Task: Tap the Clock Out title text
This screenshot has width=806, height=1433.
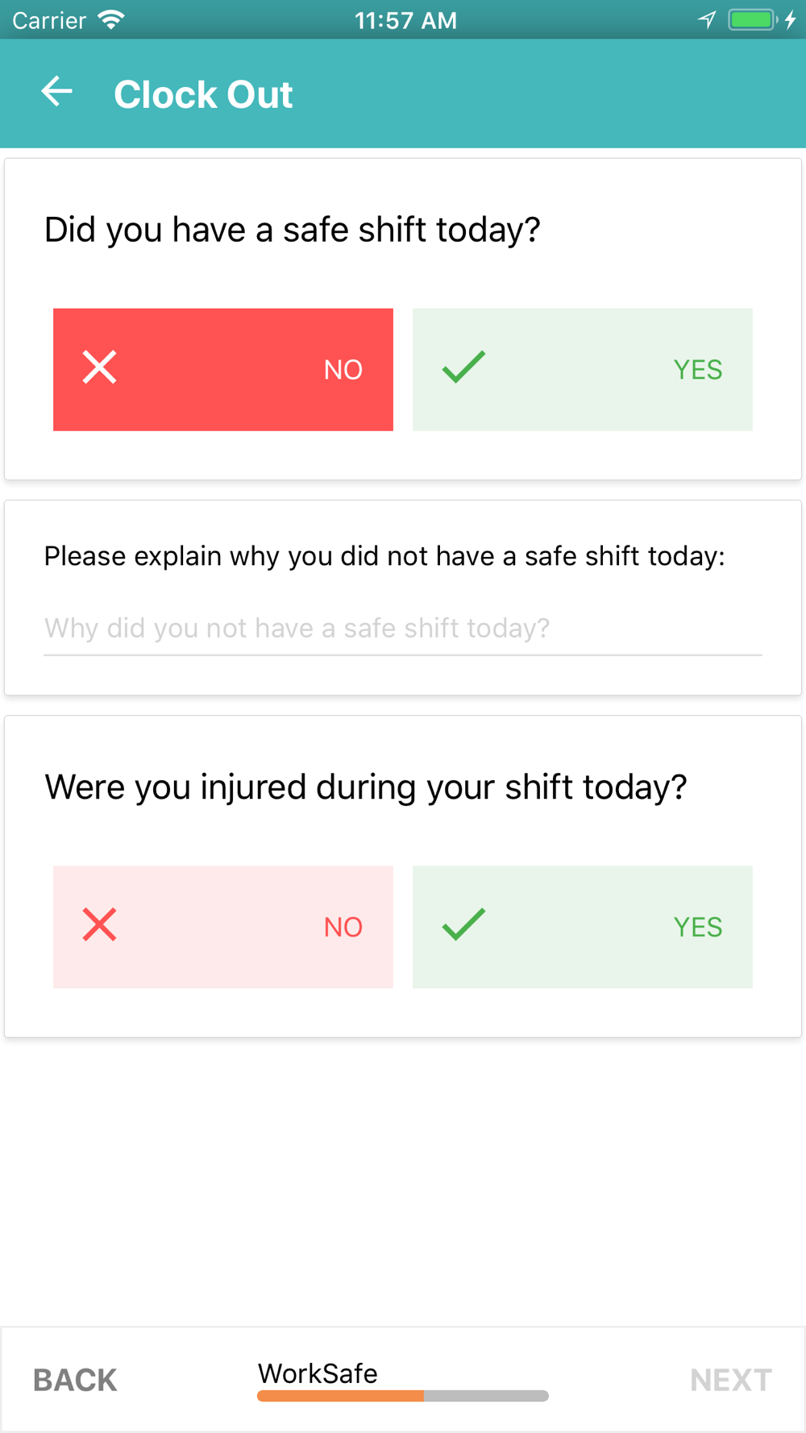Action: [203, 94]
